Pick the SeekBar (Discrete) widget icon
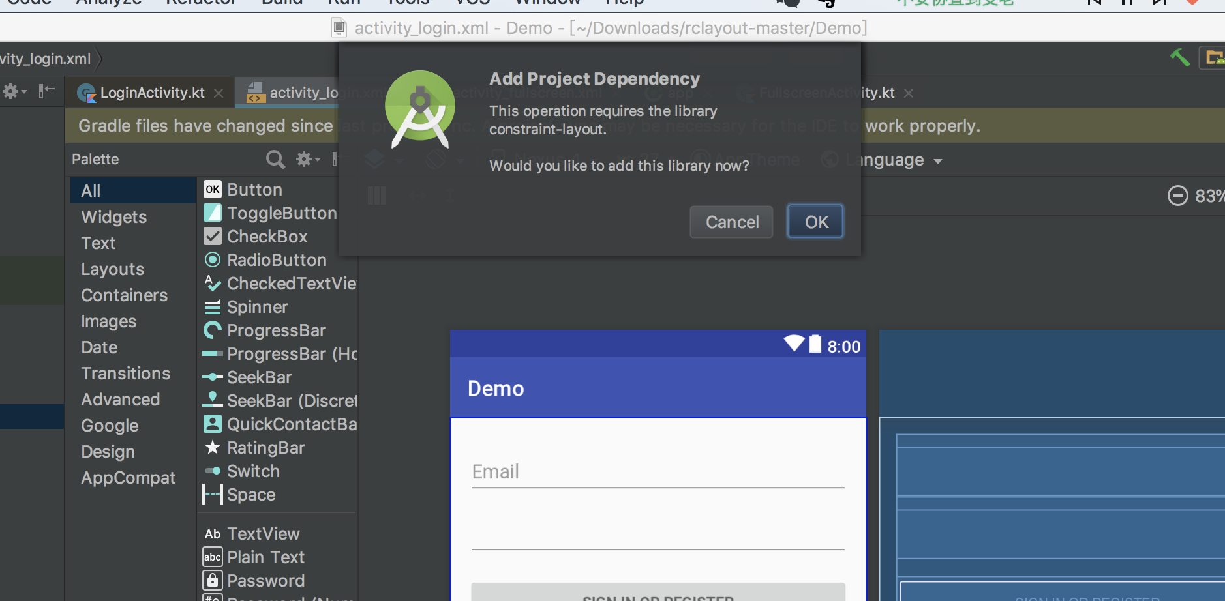1225x601 pixels. tap(213, 400)
